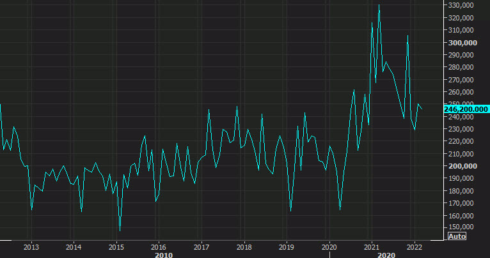The height and width of the screenshot is (258, 490).
Task: Click the 2015 year label on the time axis
Action: [116, 246]
